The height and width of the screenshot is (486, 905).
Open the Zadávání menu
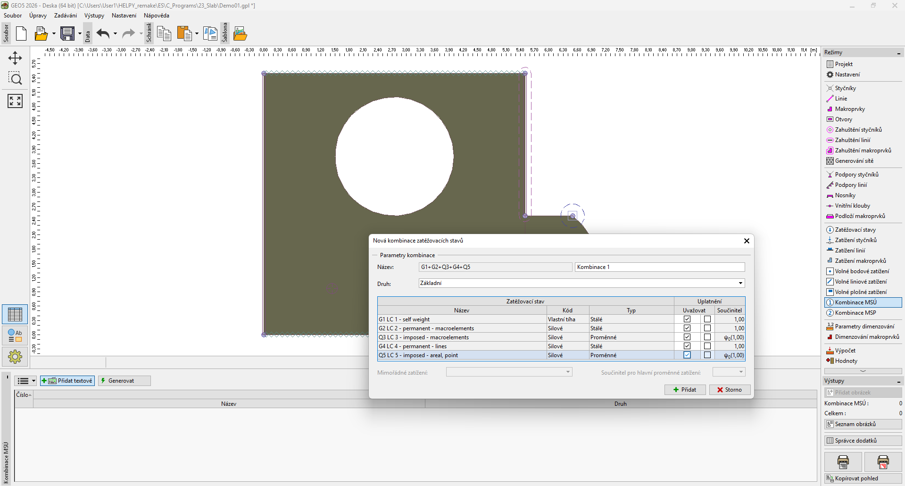(65, 16)
